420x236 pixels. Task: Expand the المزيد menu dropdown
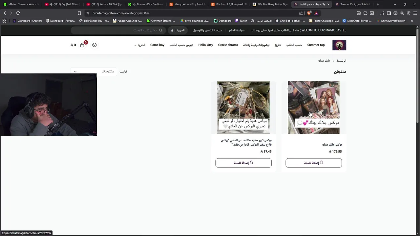point(140,45)
